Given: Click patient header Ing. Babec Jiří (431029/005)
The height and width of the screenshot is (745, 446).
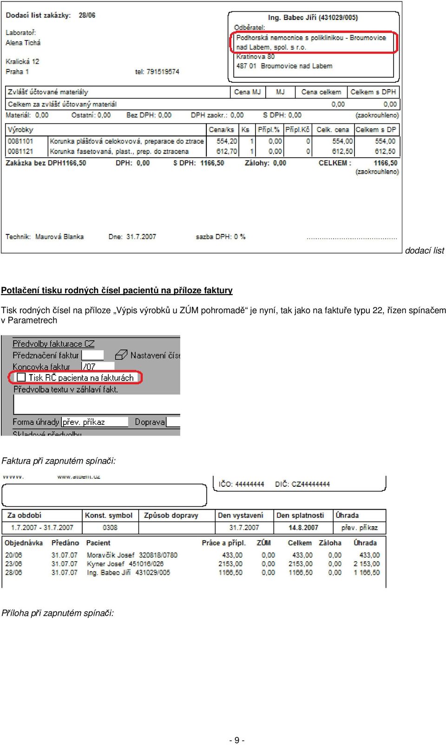Looking at the screenshot, I should 313,18.
